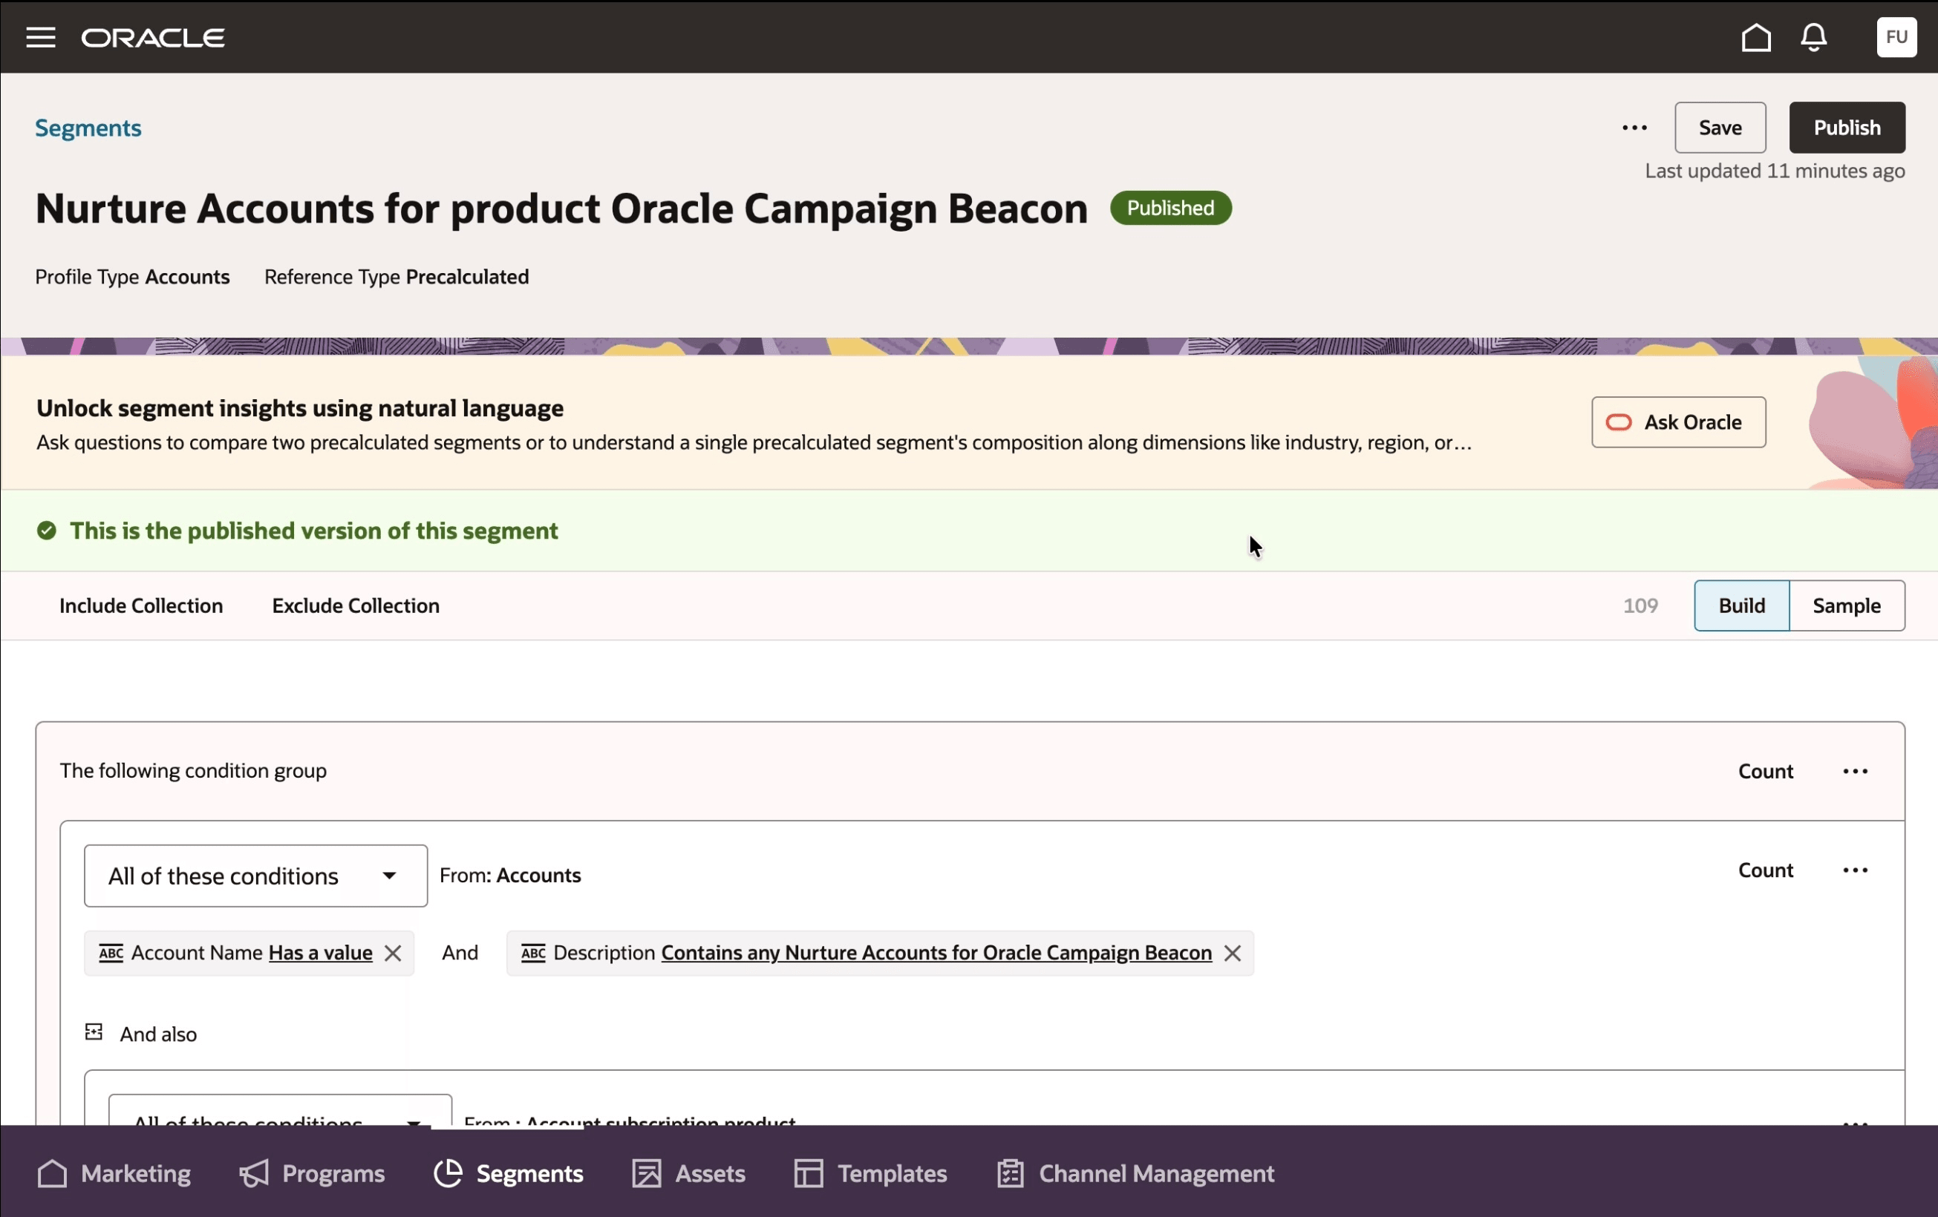This screenshot has height=1217, width=1938.
Task: Open the Has a value operator
Action: pyautogui.click(x=320, y=953)
